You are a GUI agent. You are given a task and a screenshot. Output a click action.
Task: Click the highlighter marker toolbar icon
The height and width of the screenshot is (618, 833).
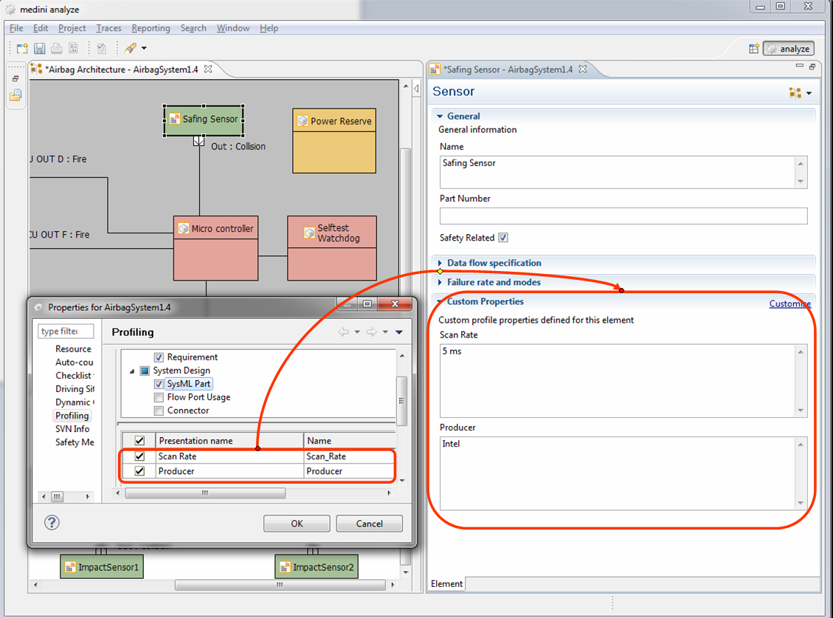click(130, 49)
